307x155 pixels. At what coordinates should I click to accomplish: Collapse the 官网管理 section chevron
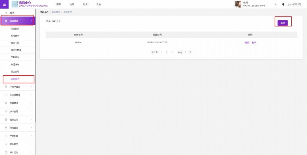point(31,21)
